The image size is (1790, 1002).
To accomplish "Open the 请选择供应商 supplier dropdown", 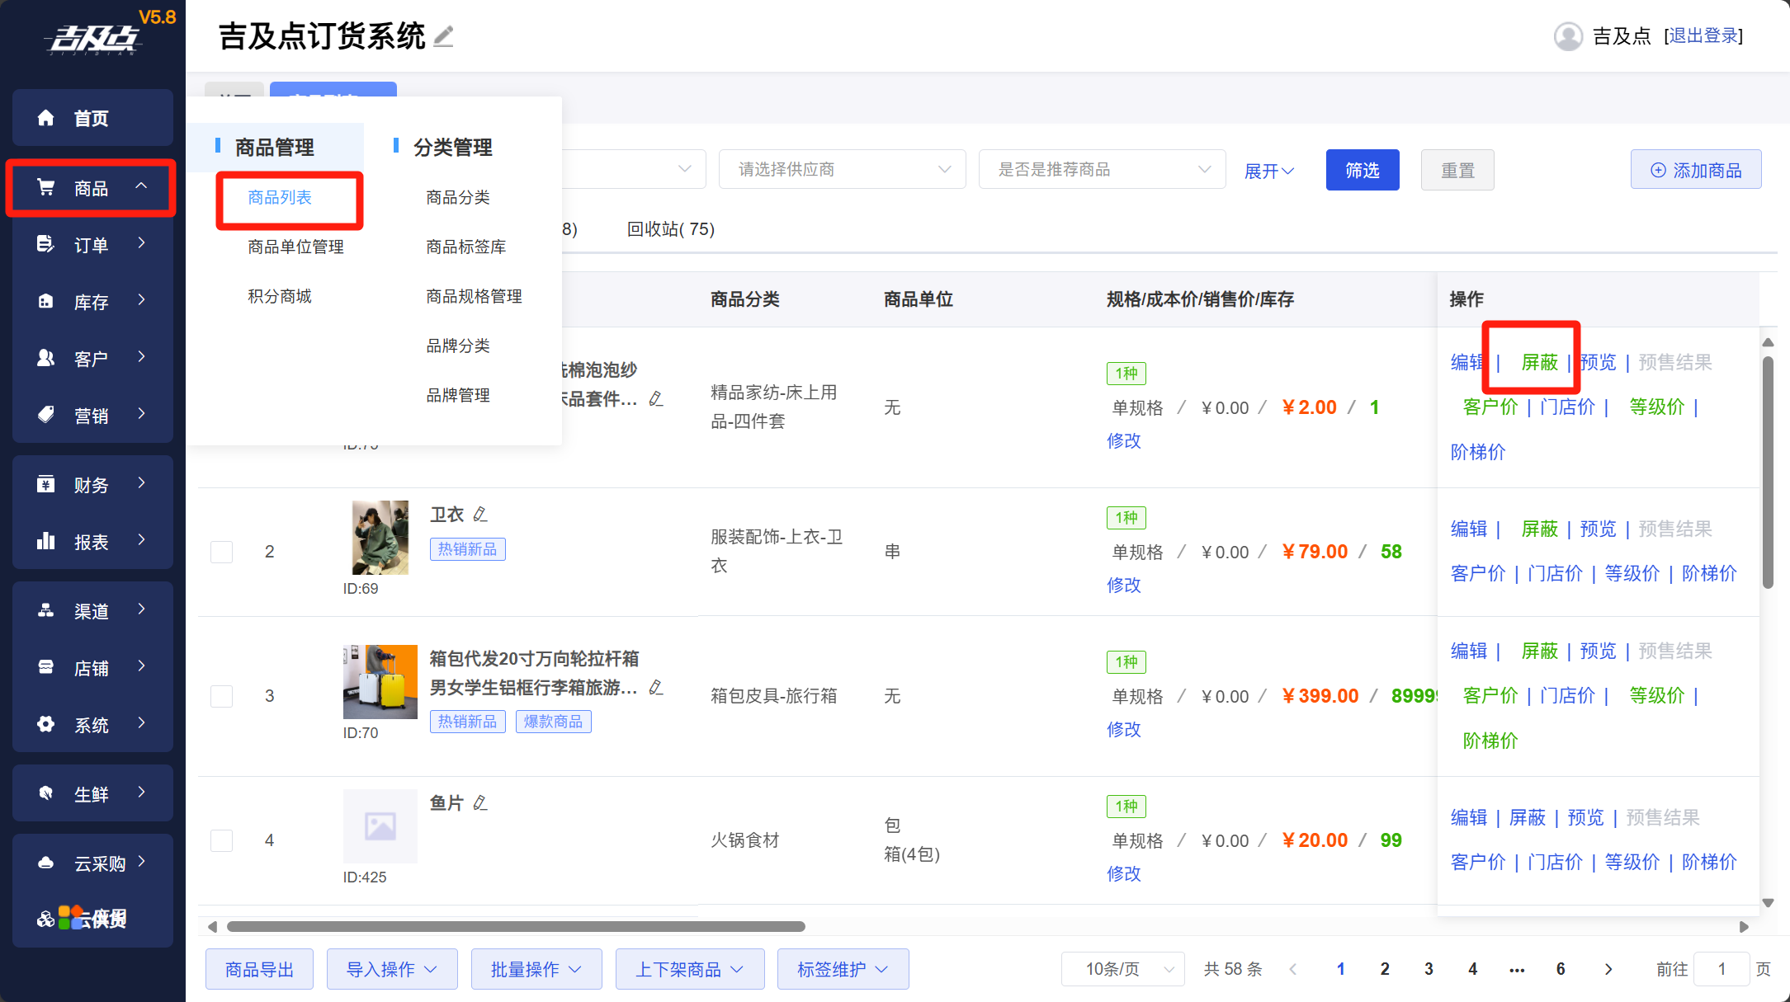I will (x=842, y=169).
